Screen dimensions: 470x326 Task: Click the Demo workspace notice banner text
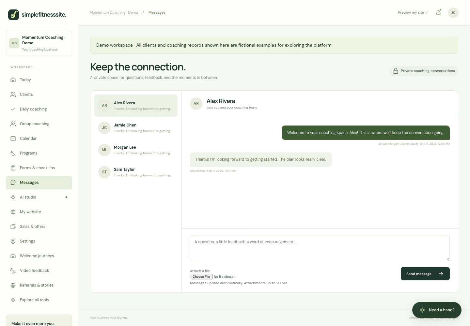tap(214, 45)
